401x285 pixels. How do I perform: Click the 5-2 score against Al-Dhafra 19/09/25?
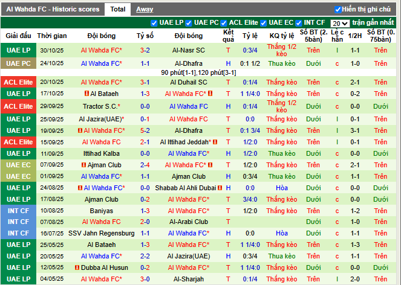(145, 130)
